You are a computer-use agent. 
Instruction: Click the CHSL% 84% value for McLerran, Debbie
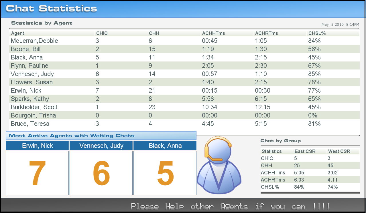(314, 41)
